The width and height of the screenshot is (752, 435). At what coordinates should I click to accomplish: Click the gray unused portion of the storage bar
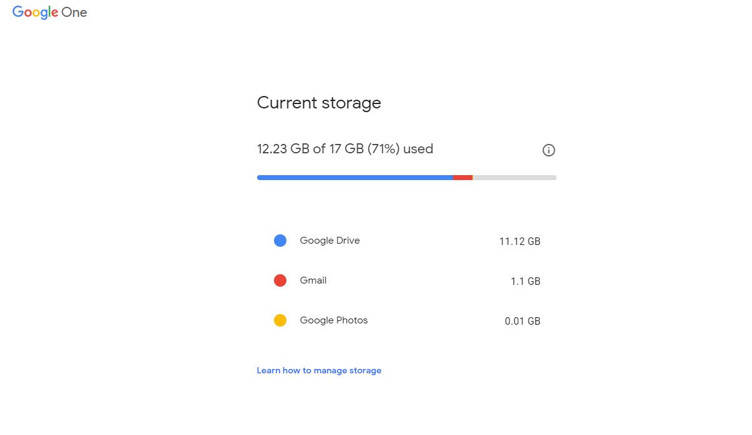pos(515,177)
